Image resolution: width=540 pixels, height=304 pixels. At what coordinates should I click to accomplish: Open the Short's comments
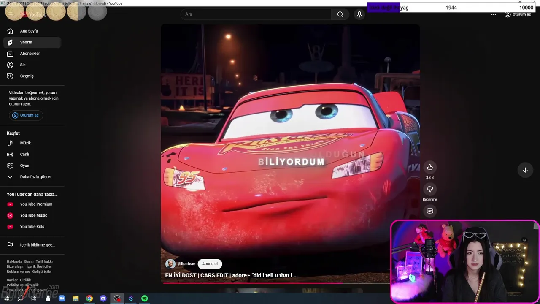point(430,211)
